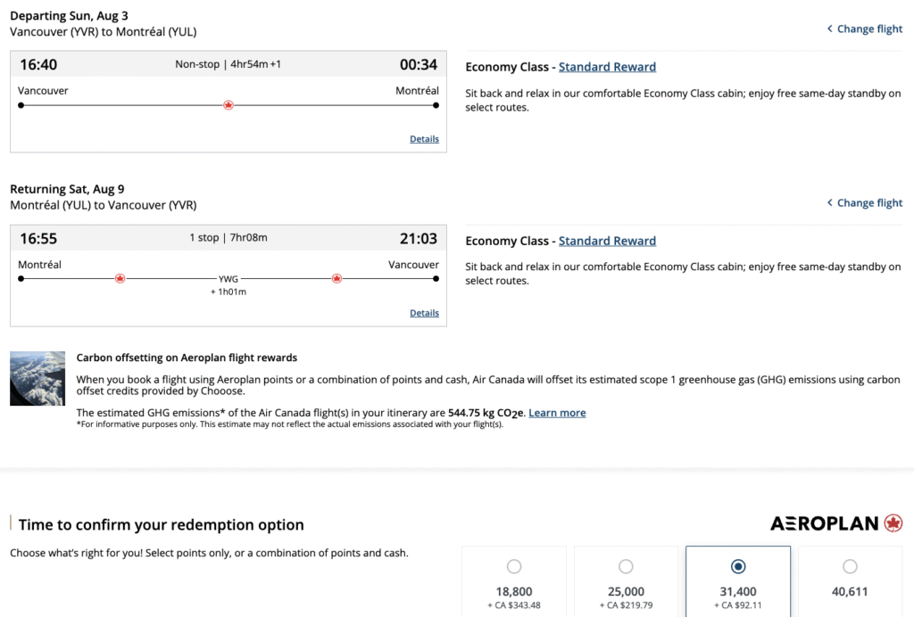
Task: Click the second maple leaf icon after YWG
Action: pyautogui.click(x=337, y=278)
